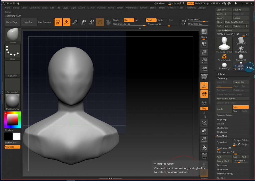Click the Zoom canvas icon

(204, 52)
